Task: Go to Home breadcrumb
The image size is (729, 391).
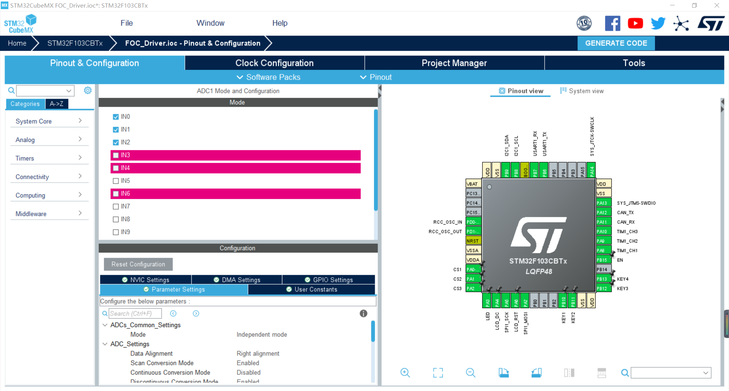Action: pos(17,43)
